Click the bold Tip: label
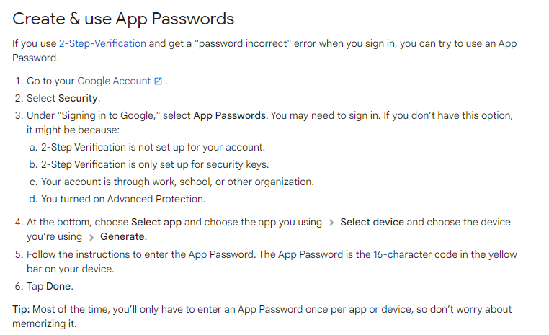The image size is (549, 335). (x=22, y=309)
